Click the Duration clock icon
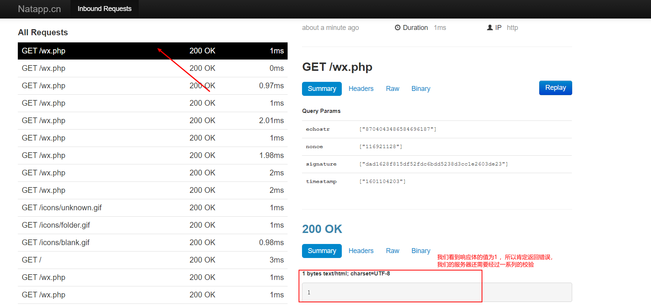The image size is (651, 308). 397,28
